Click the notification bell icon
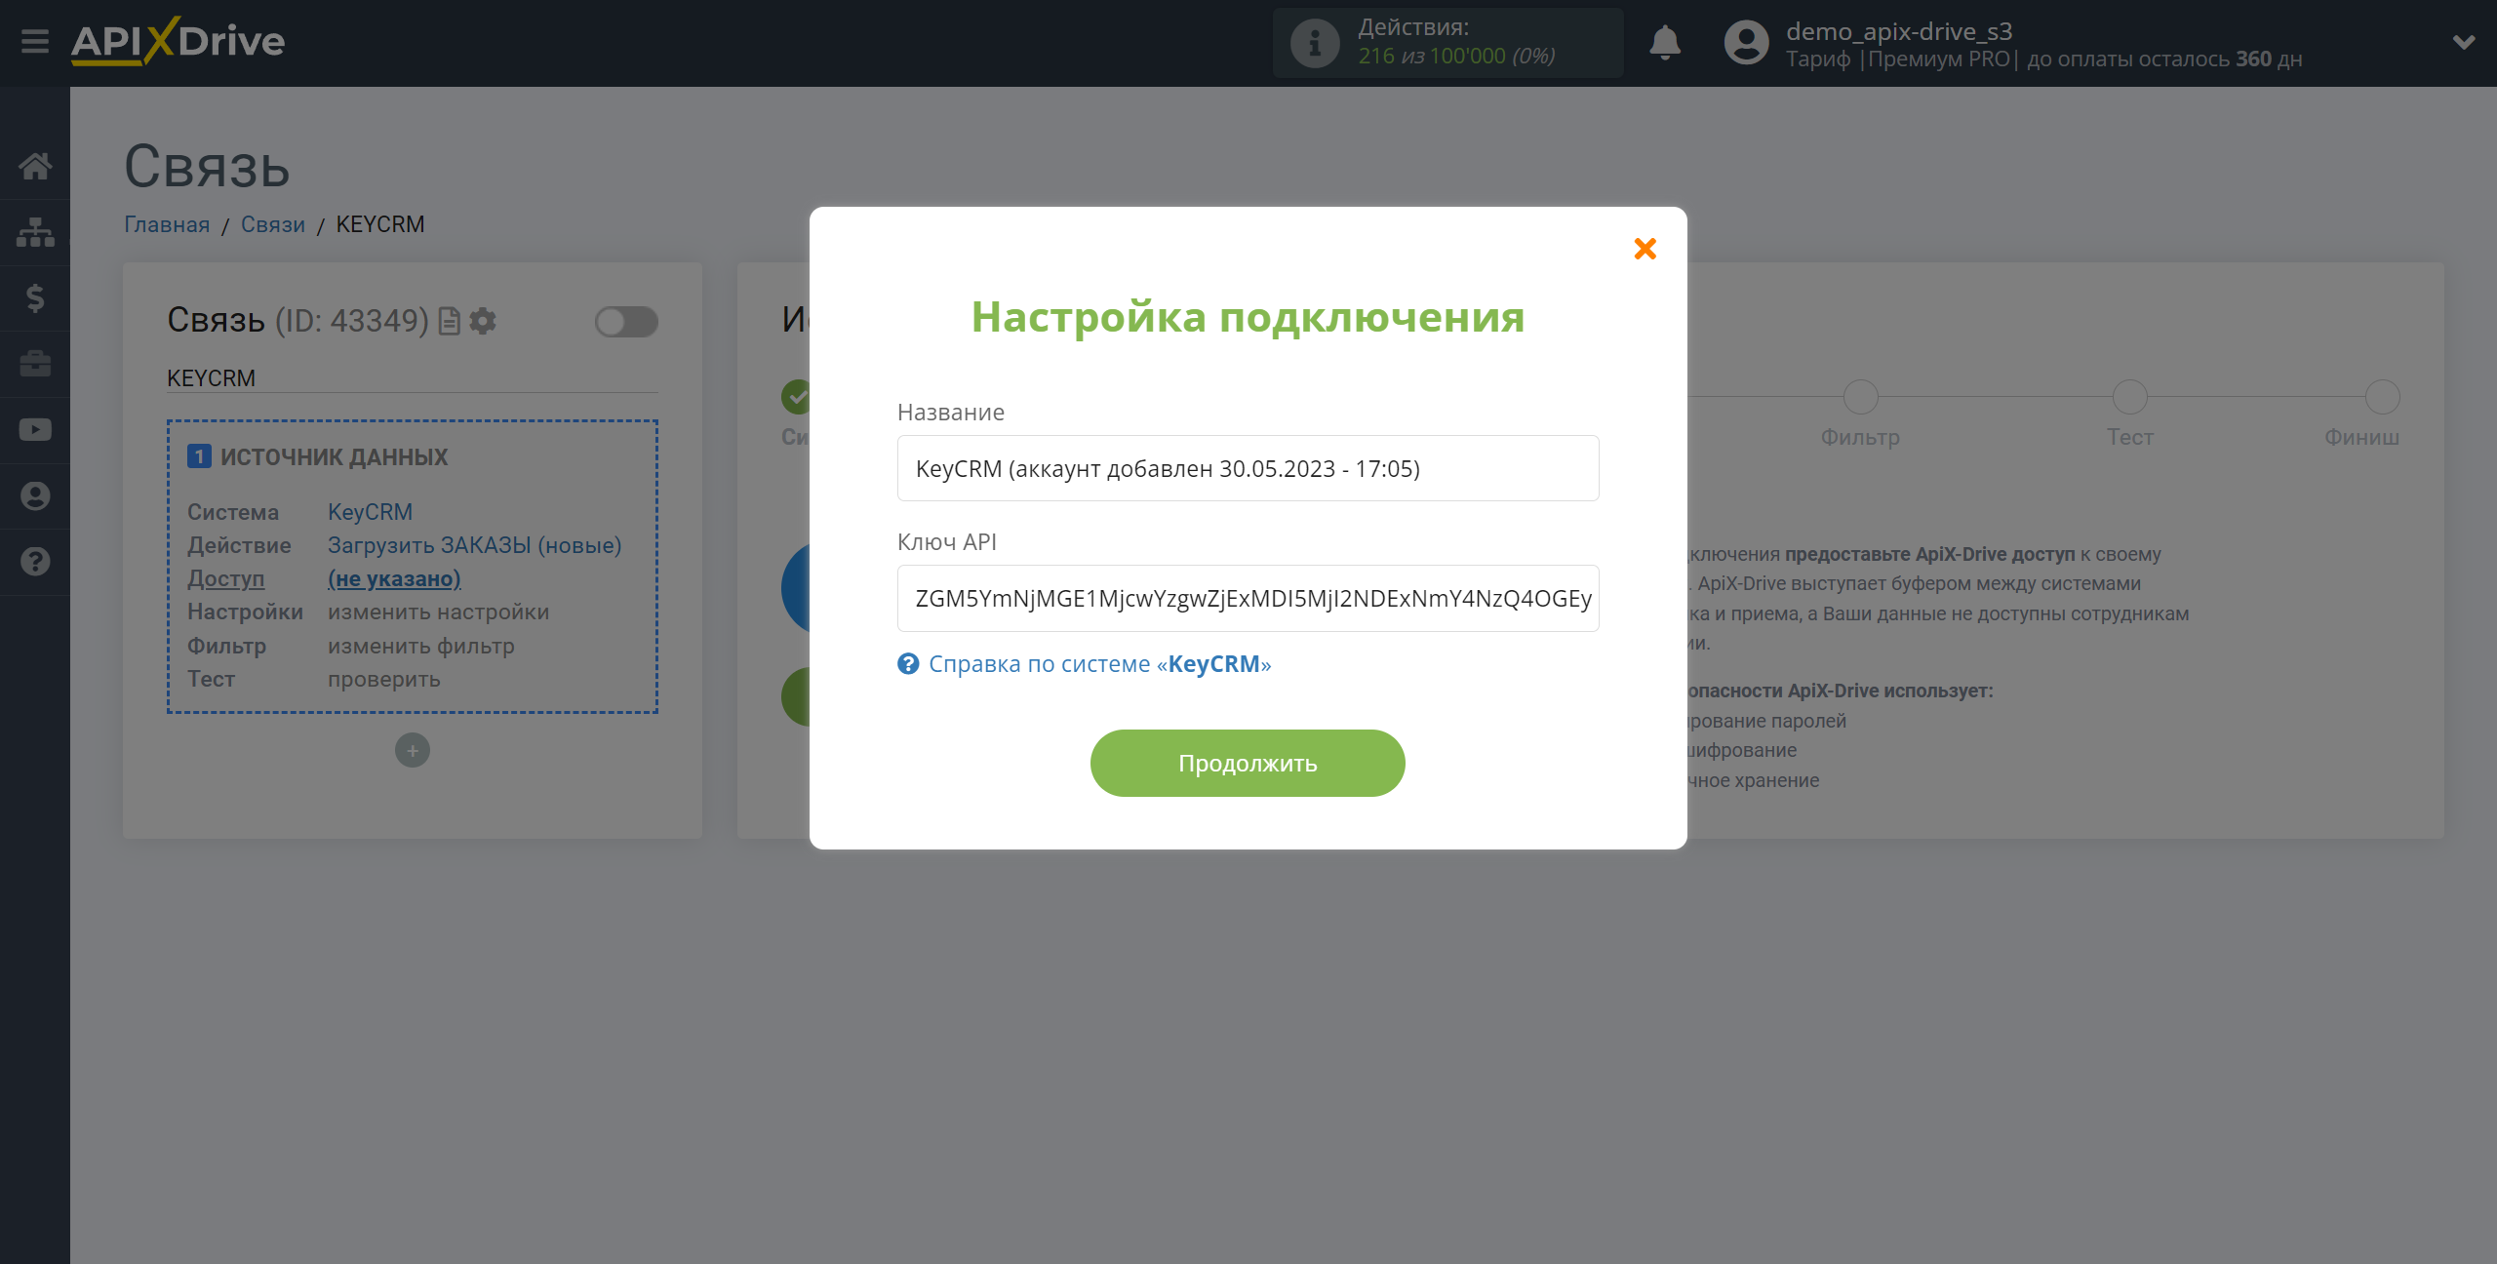This screenshot has width=2497, height=1264. [1665, 42]
